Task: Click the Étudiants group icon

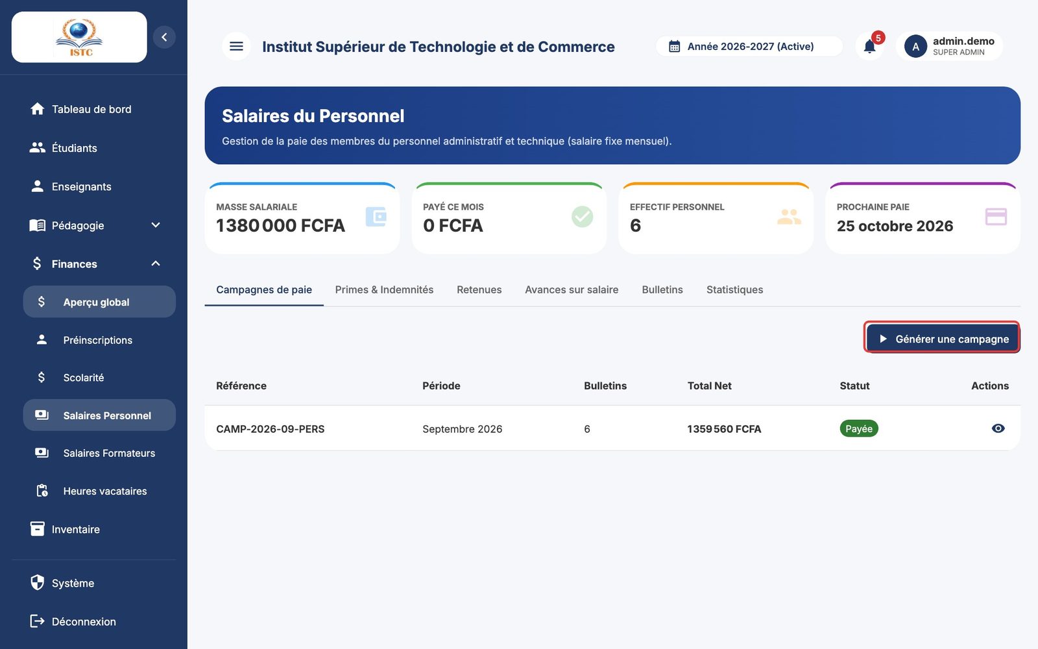Action: pos(38,148)
